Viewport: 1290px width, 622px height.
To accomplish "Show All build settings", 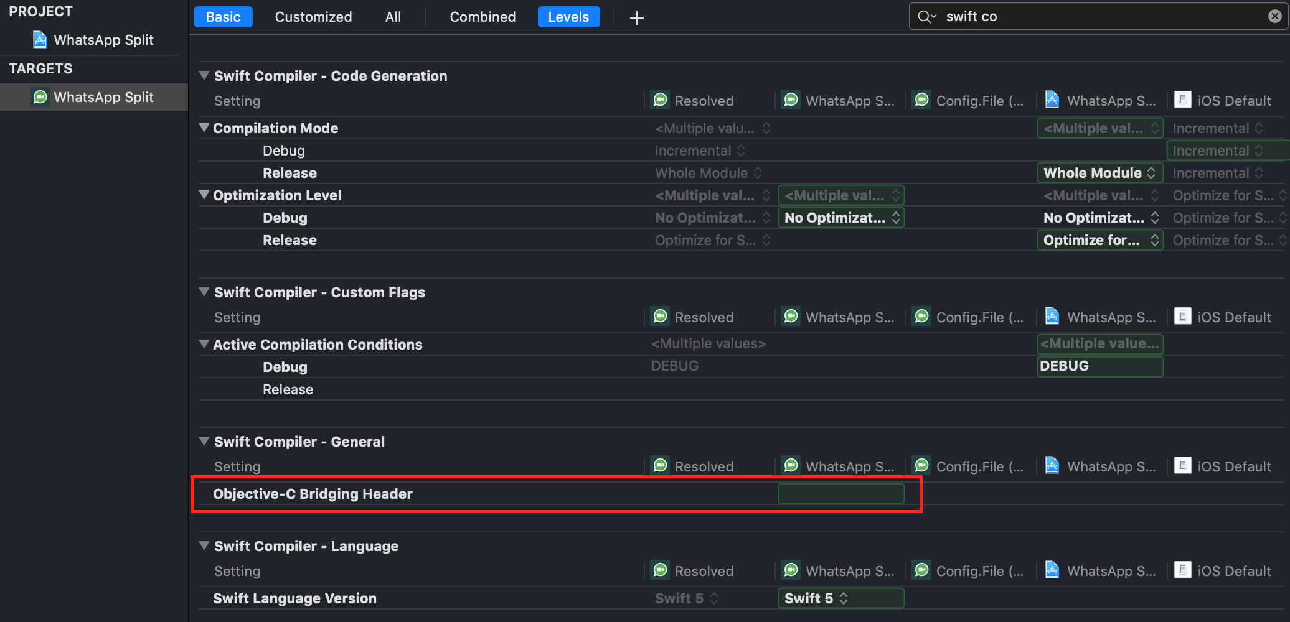I will 393,17.
